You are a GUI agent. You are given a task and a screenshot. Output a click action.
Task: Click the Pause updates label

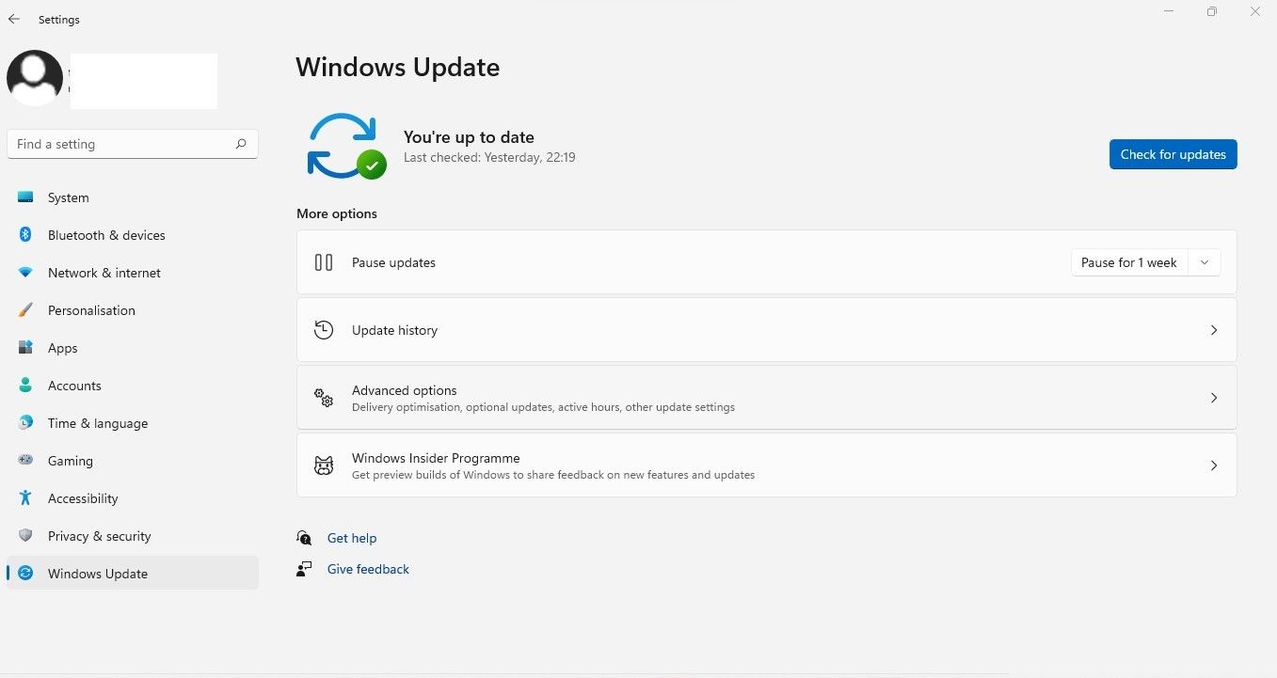coord(393,262)
